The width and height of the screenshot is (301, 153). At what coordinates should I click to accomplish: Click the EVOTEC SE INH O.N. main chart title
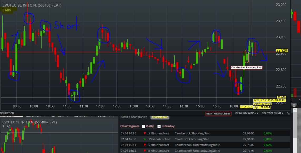point(32,5)
